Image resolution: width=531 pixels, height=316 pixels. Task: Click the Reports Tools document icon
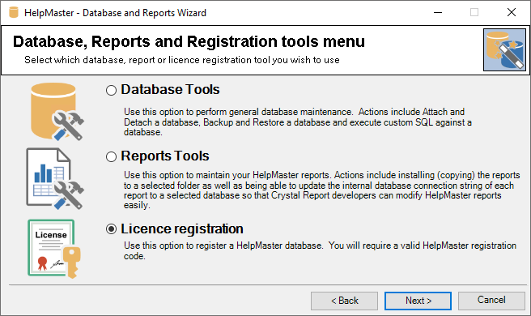[55, 179]
